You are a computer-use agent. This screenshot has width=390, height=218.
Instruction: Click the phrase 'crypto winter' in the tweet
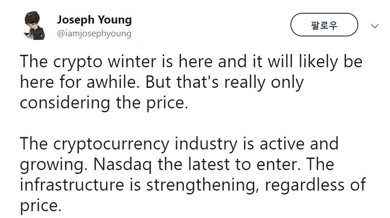tap(105, 61)
